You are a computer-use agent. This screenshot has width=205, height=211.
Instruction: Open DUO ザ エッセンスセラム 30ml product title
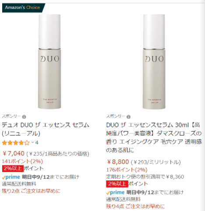154,138
